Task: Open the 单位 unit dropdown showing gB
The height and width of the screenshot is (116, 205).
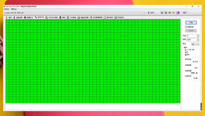Action: pyautogui.click(x=195, y=44)
